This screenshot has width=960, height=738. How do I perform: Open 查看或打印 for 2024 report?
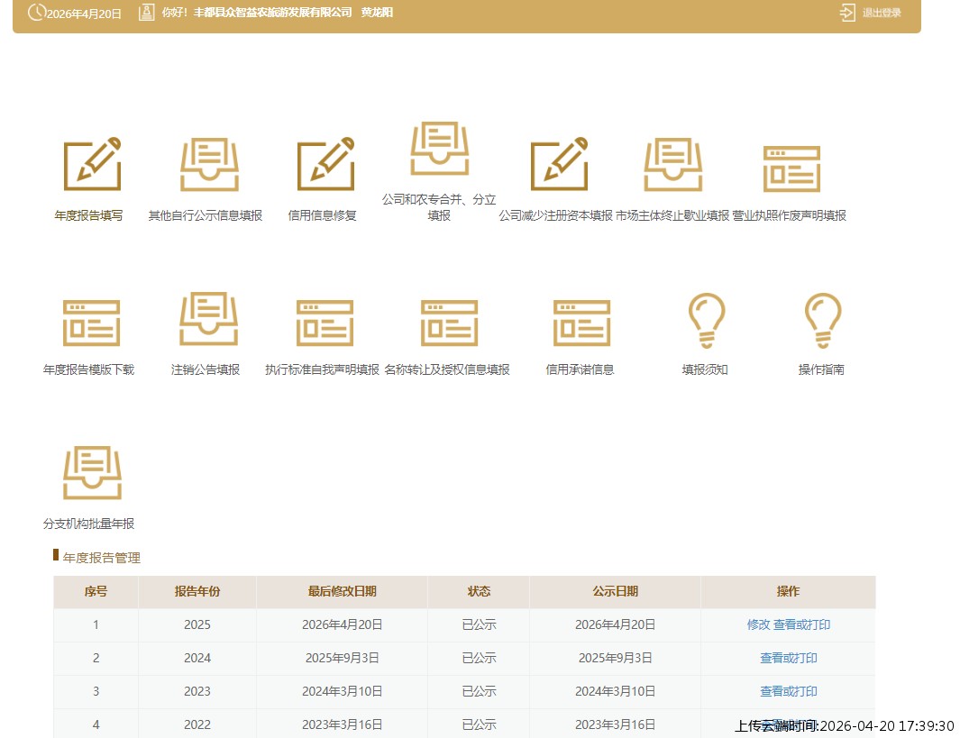click(x=788, y=658)
